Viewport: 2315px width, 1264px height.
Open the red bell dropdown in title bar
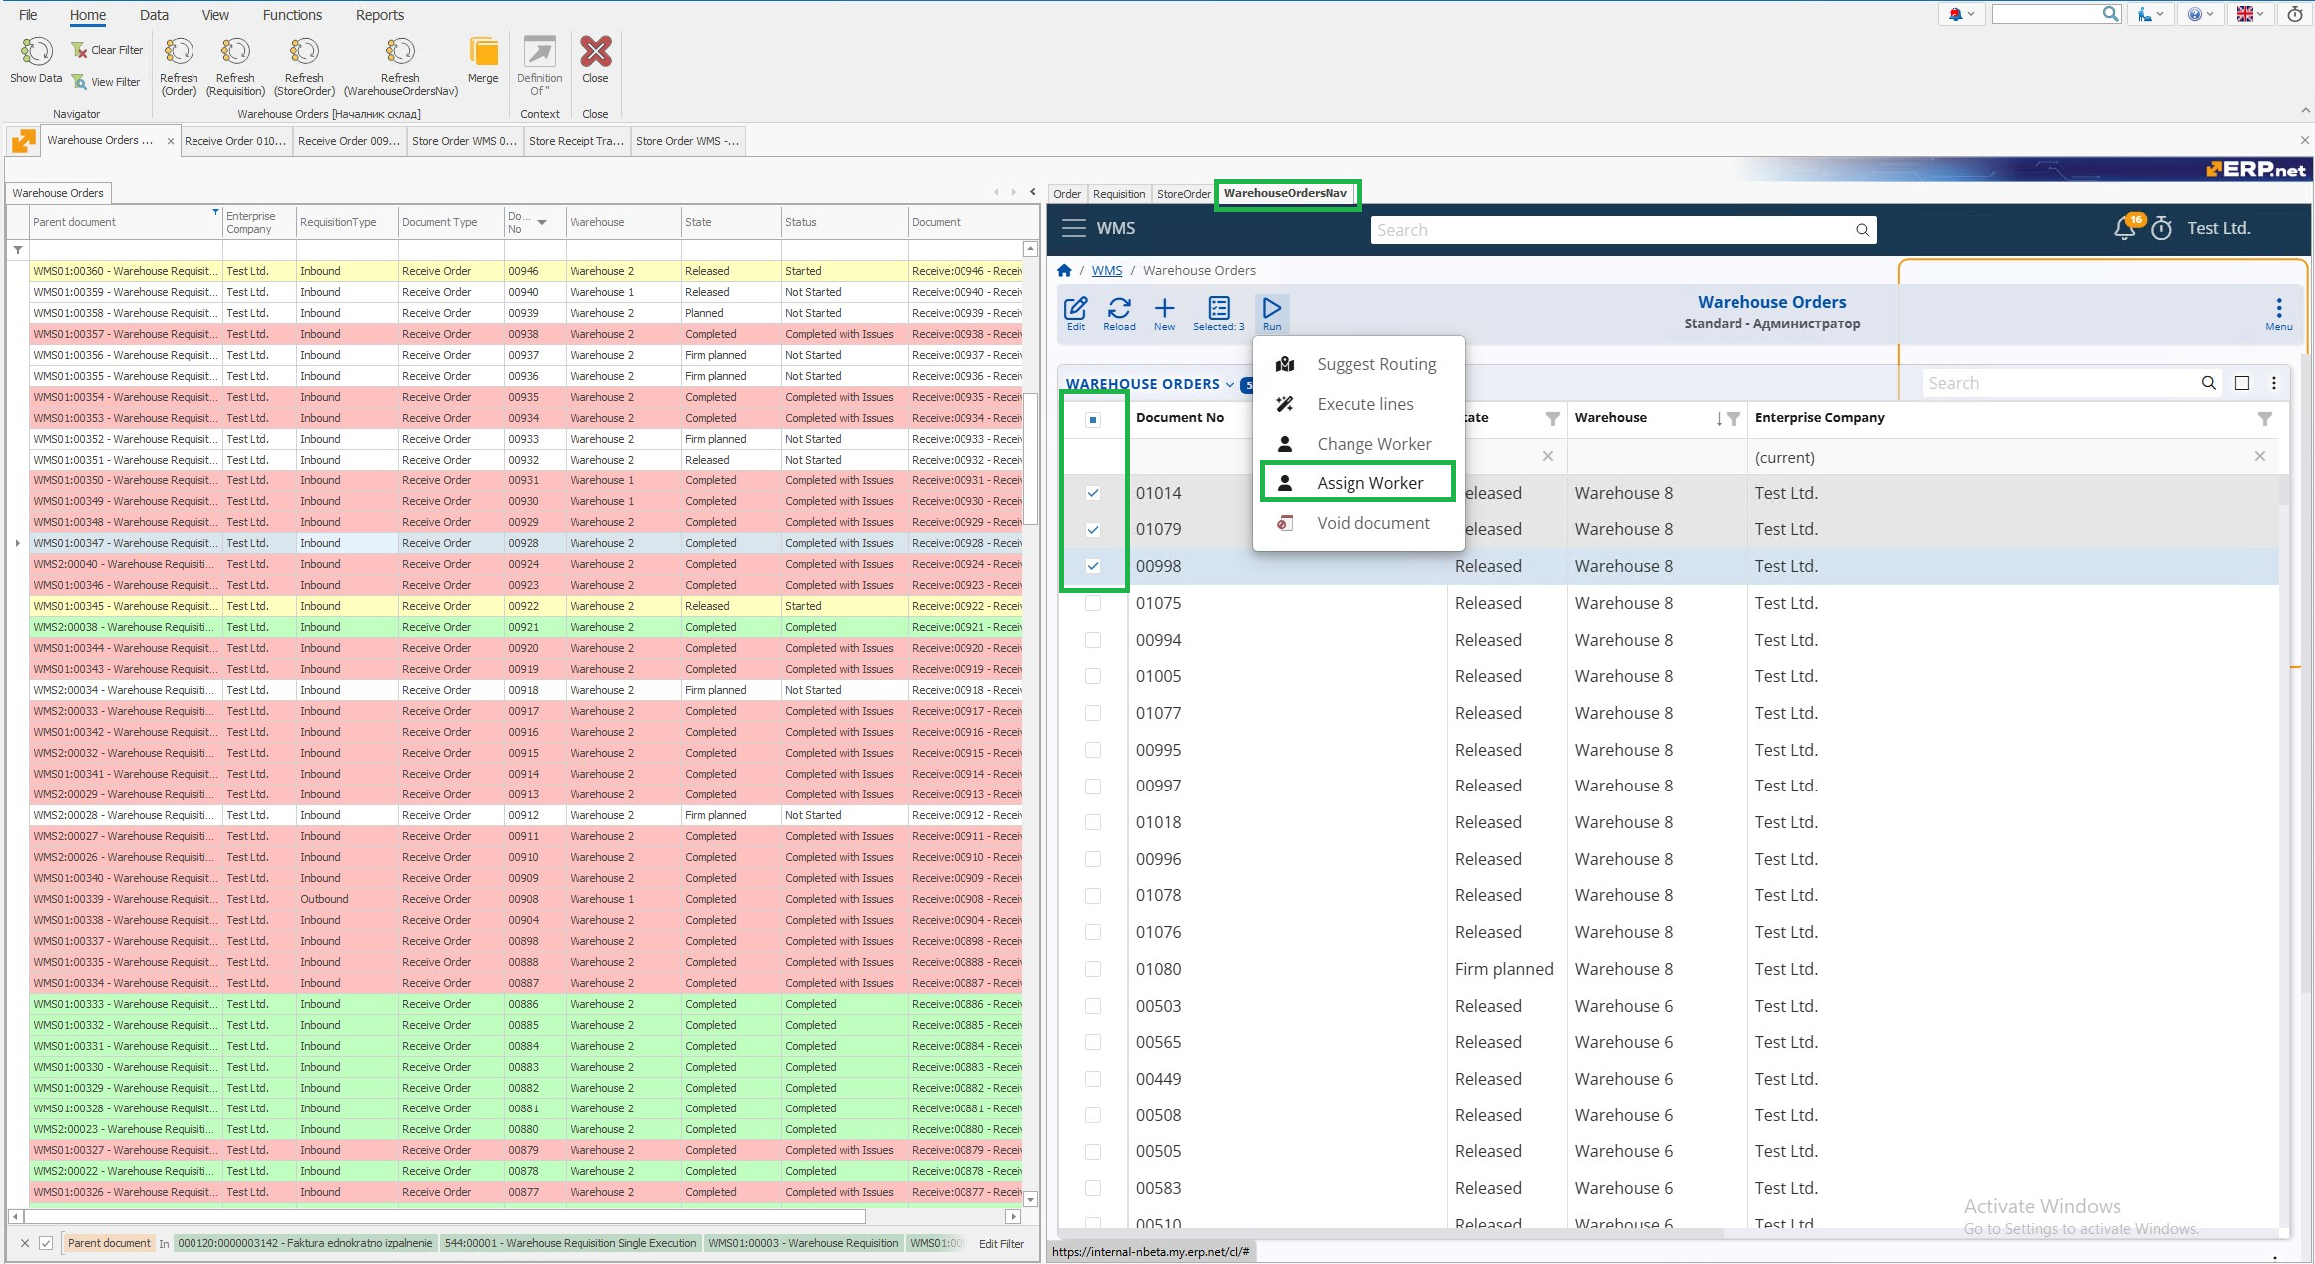1961,14
